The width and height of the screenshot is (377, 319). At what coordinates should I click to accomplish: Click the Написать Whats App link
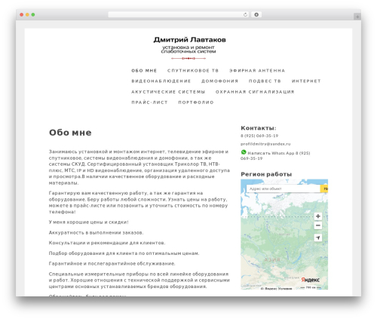point(275,155)
